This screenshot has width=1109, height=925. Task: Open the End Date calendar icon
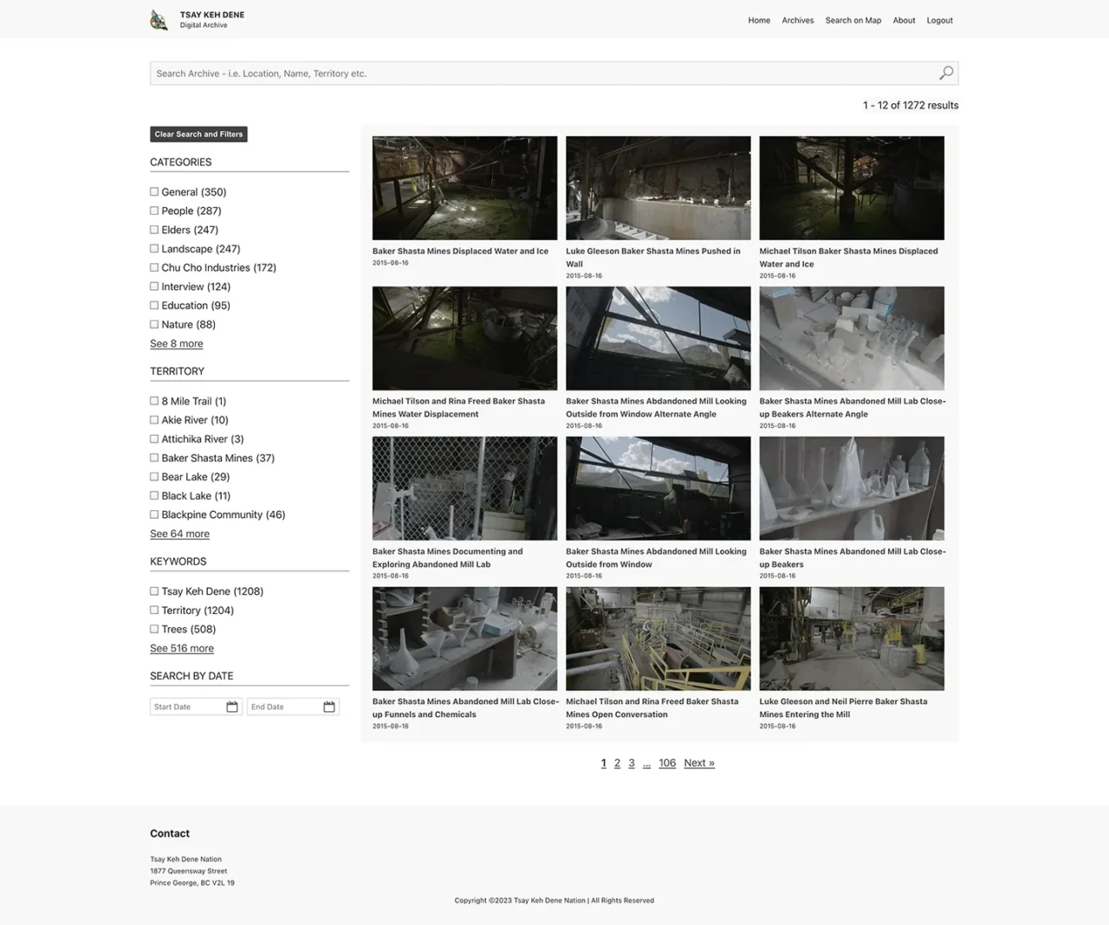[329, 707]
